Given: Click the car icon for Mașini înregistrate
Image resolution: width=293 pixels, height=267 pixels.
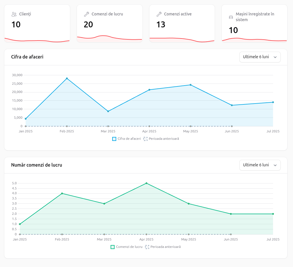Looking at the screenshot, I should (231, 17).
